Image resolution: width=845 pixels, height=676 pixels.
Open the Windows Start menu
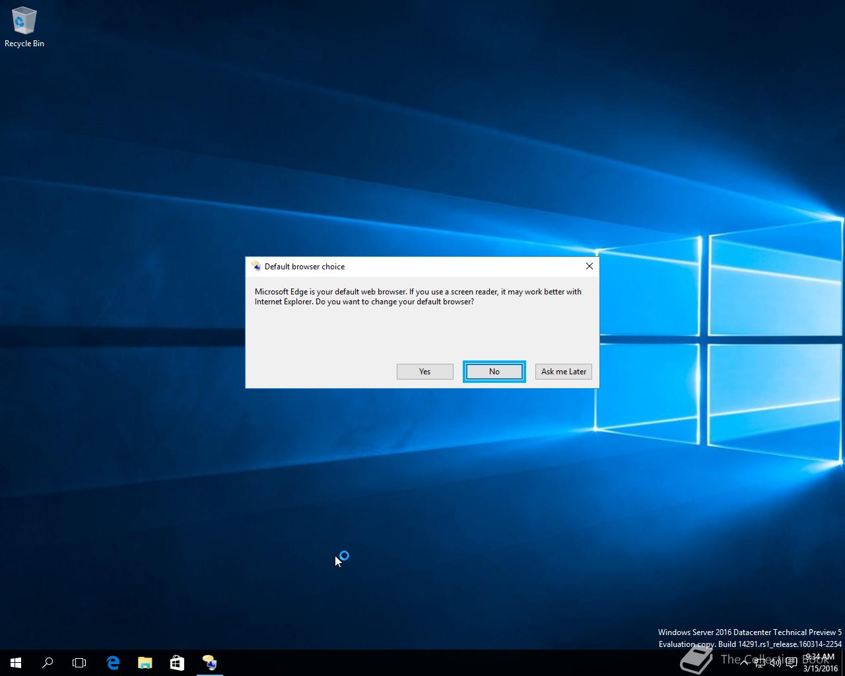(16, 663)
